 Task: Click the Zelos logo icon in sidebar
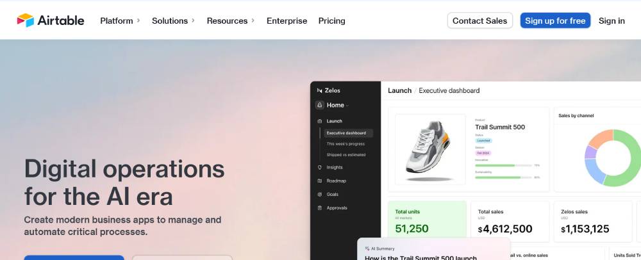pyautogui.click(x=319, y=90)
